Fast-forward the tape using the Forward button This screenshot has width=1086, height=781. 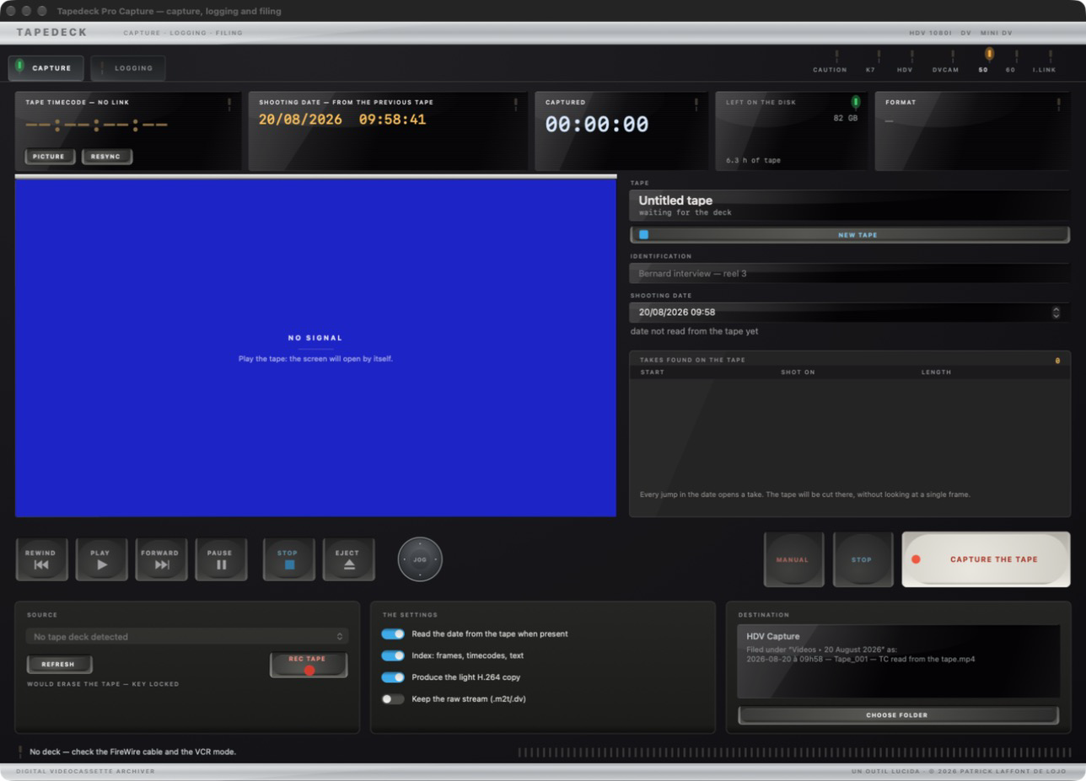click(161, 559)
